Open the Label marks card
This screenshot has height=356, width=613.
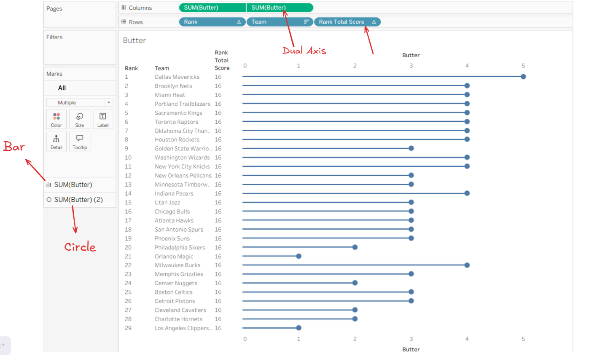[103, 120]
